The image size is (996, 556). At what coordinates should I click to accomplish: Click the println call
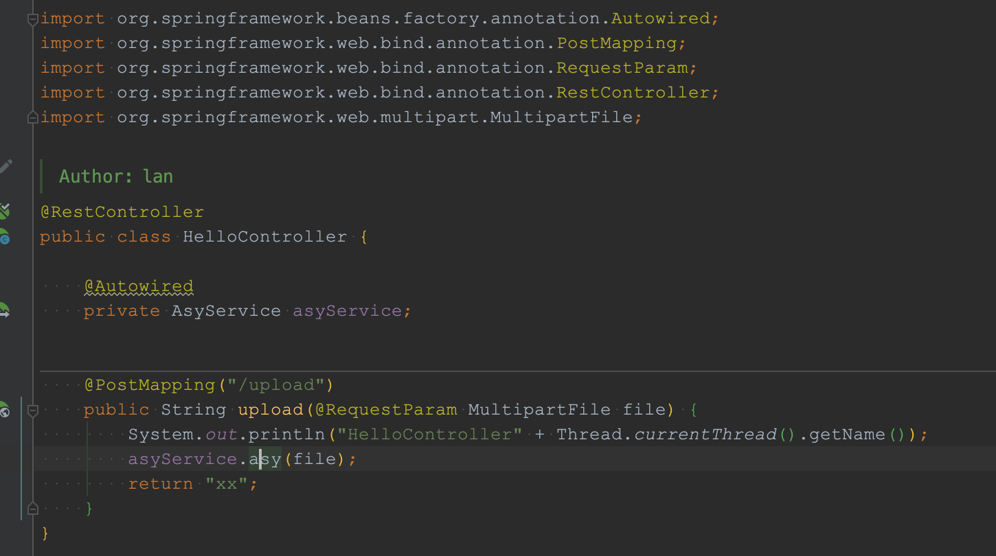click(286, 435)
